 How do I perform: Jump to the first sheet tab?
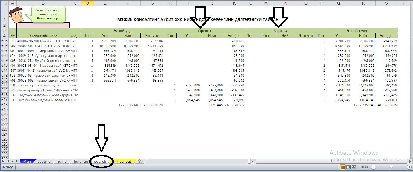tap(4, 161)
